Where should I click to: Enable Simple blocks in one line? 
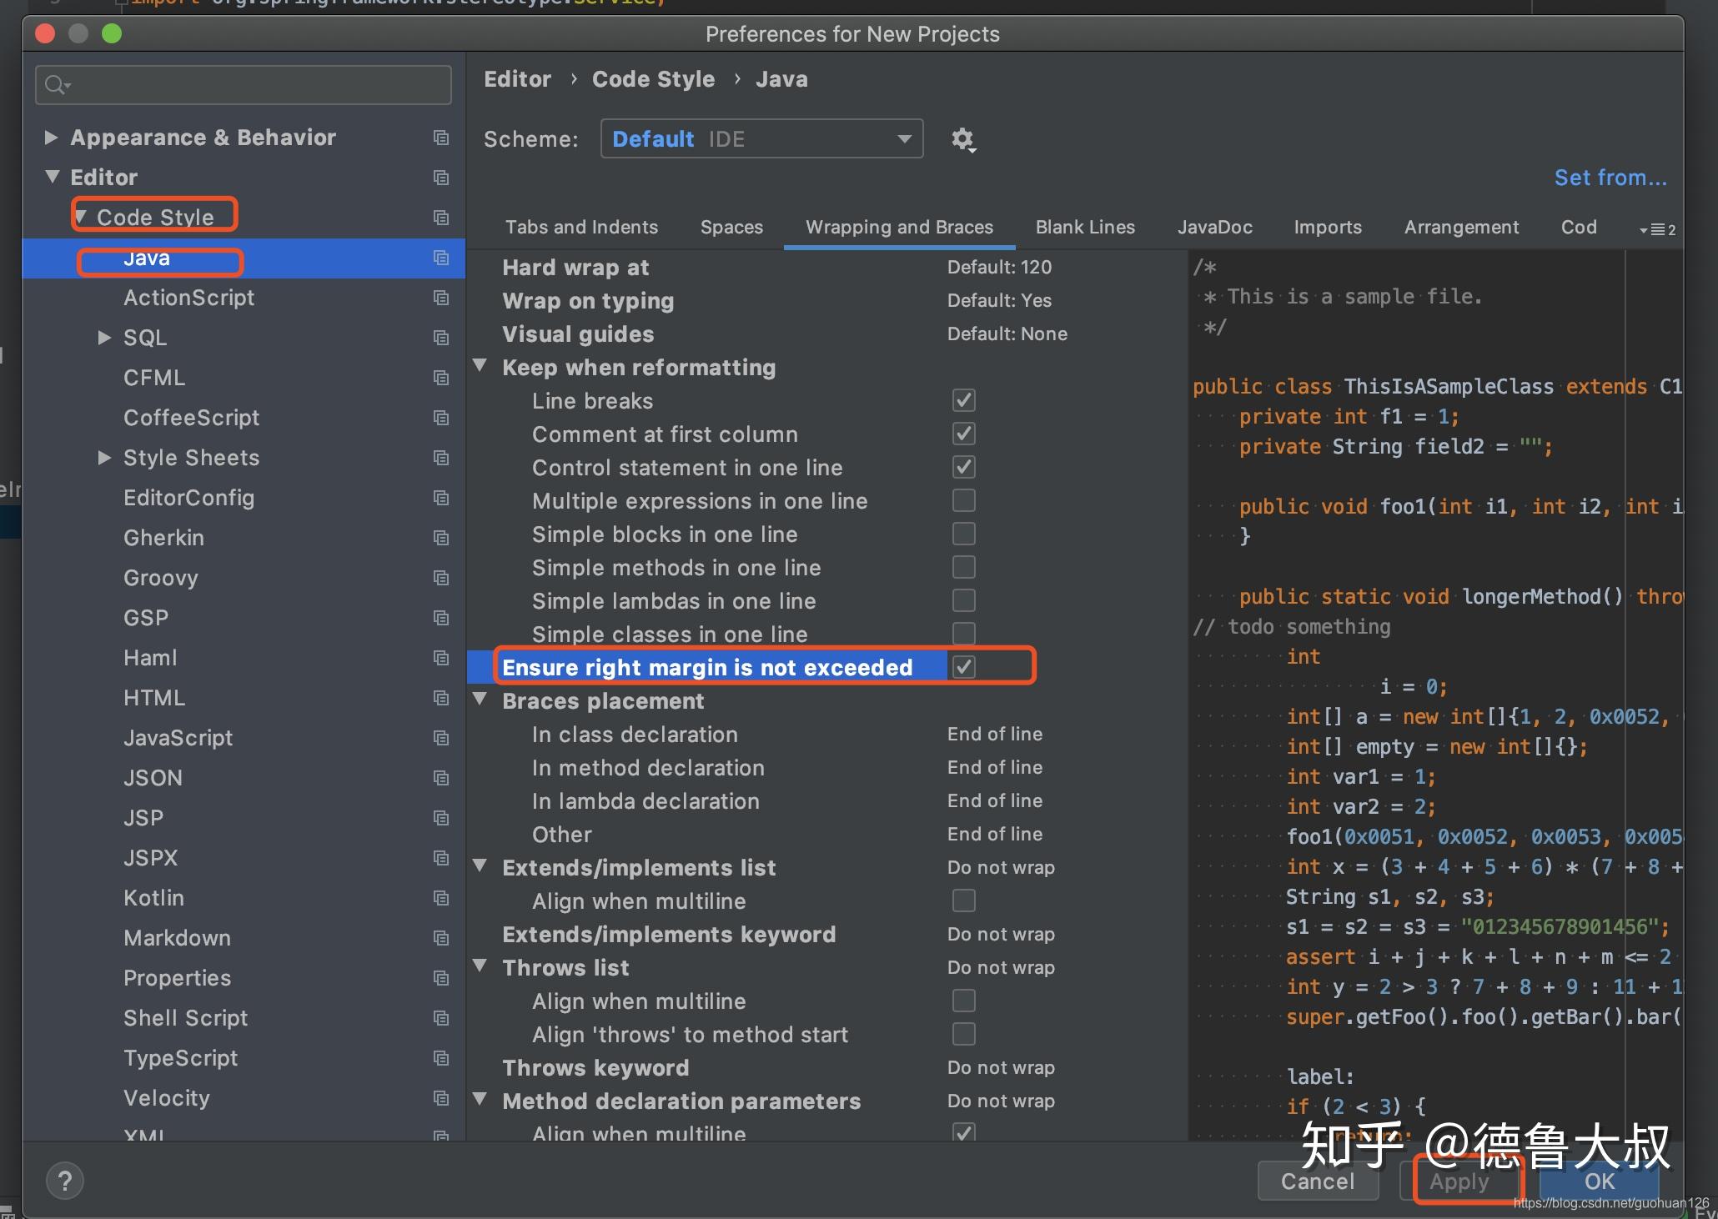963,534
